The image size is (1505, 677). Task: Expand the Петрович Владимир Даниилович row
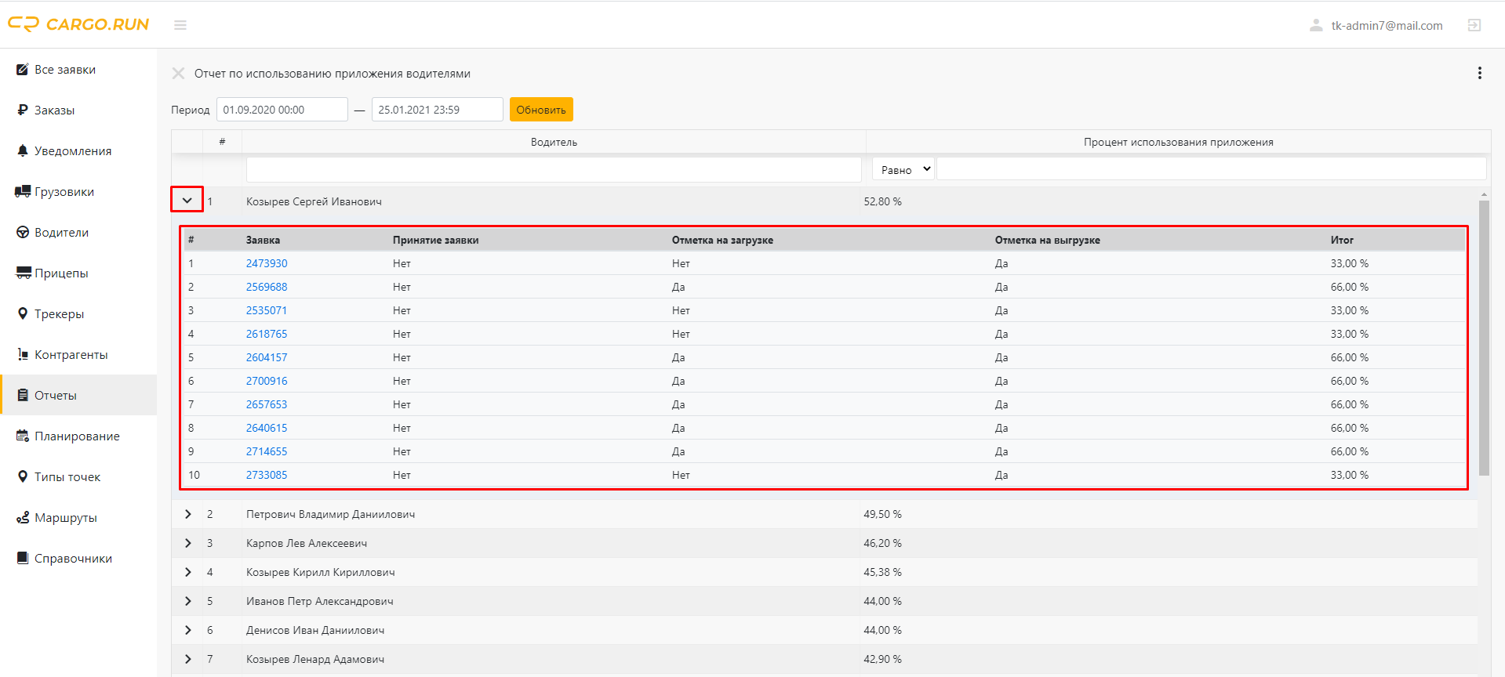click(188, 514)
